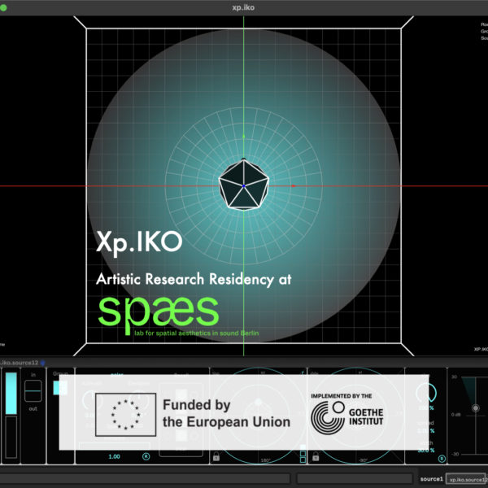Tick the lower small square checkbox between pads
Image resolution: width=488 pixels, height=488 pixels.
303,460
